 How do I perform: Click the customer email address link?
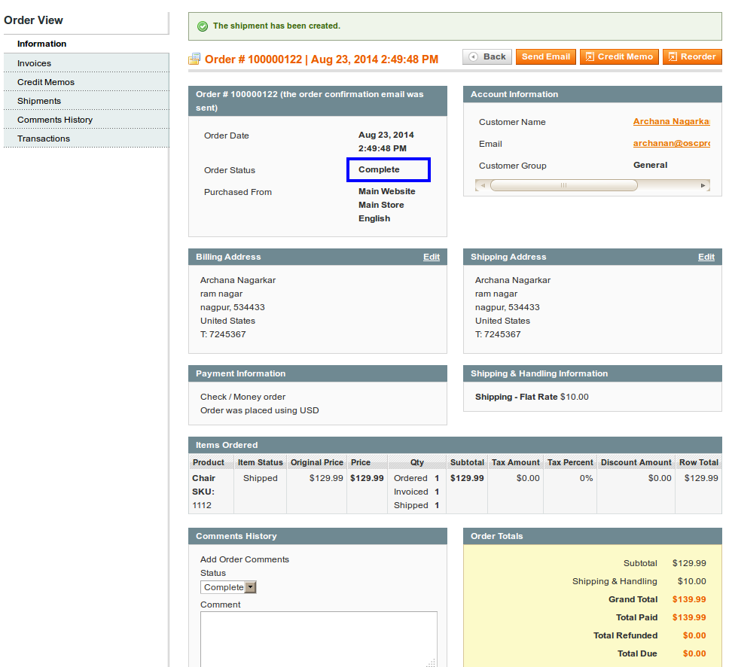670,144
